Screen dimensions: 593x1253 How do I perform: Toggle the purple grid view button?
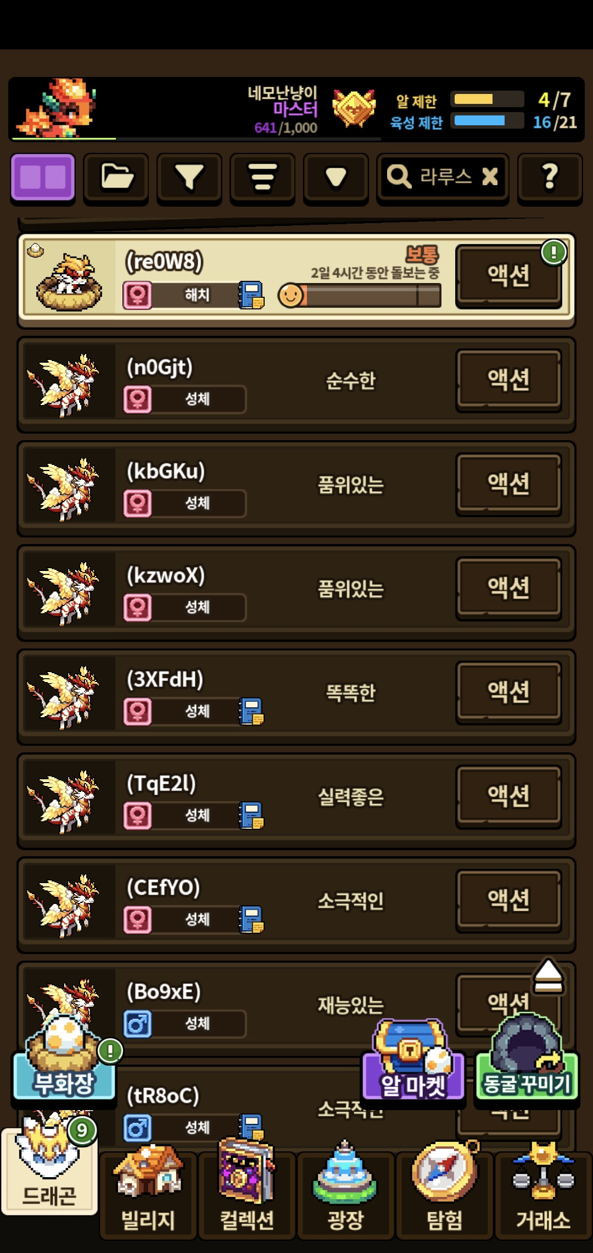[x=43, y=178]
